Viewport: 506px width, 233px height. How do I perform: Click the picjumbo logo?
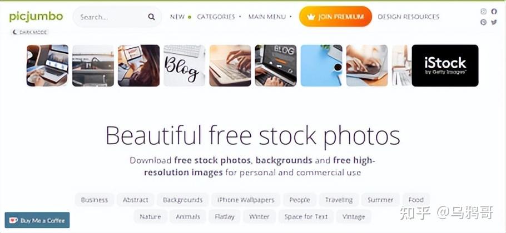point(36,17)
